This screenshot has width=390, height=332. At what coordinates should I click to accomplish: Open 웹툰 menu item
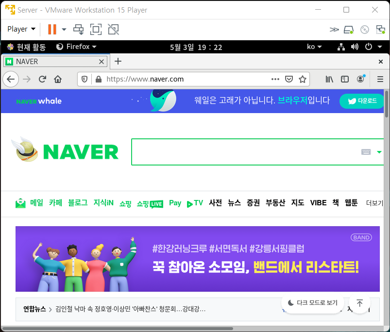click(351, 203)
